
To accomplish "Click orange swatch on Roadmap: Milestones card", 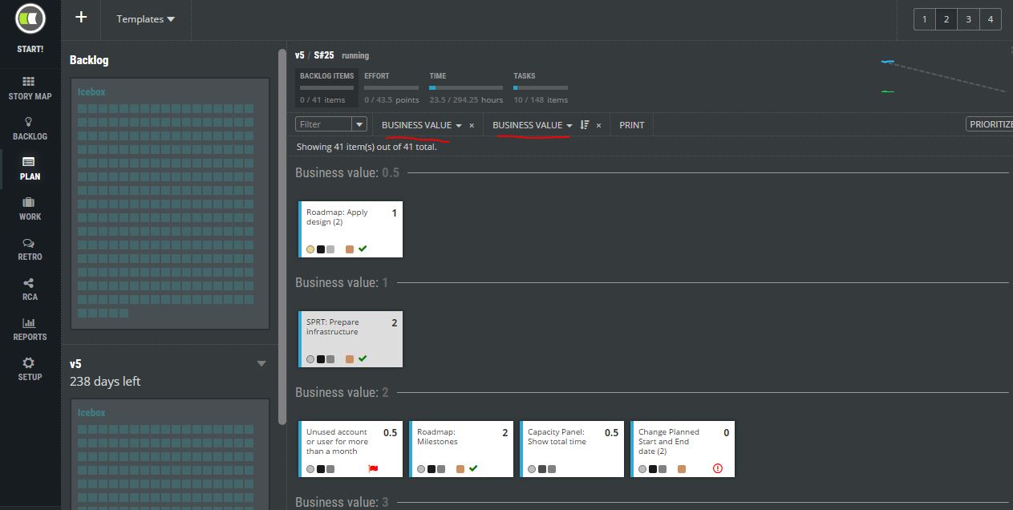I will click(x=460, y=469).
